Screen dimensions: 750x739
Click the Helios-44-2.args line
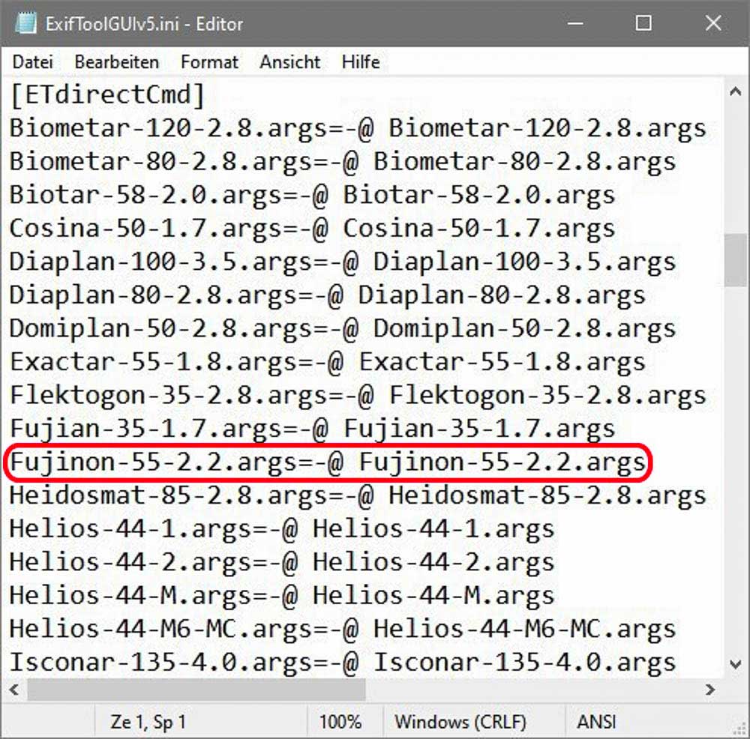point(282,563)
